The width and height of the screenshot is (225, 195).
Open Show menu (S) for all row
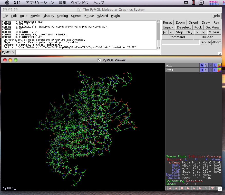[x=206, y=65]
